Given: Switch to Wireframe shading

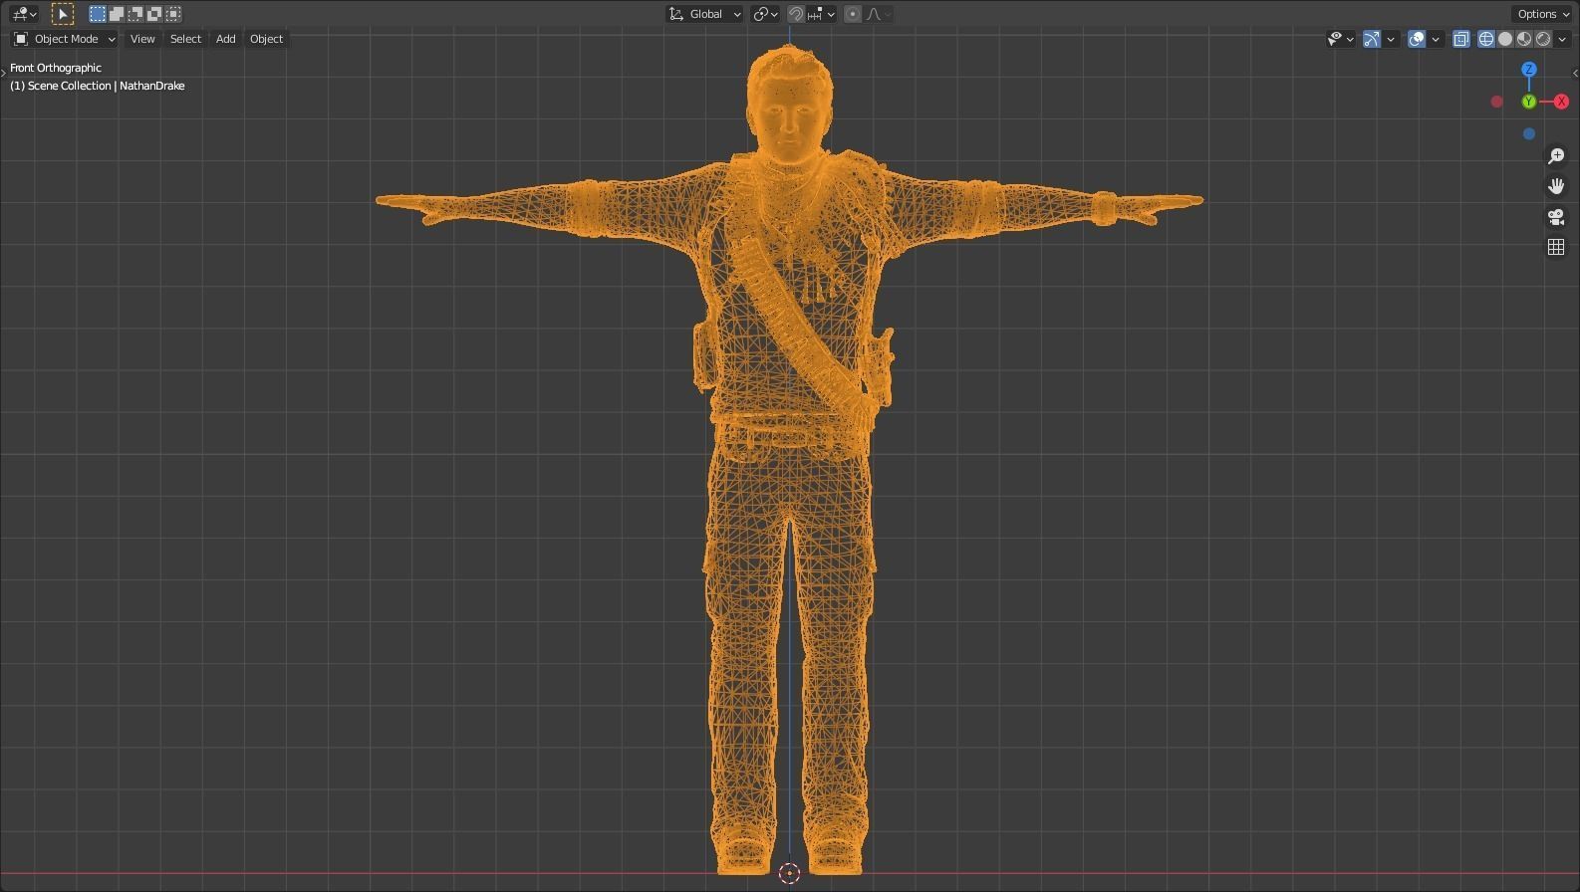Looking at the screenshot, I should [x=1486, y=39].
